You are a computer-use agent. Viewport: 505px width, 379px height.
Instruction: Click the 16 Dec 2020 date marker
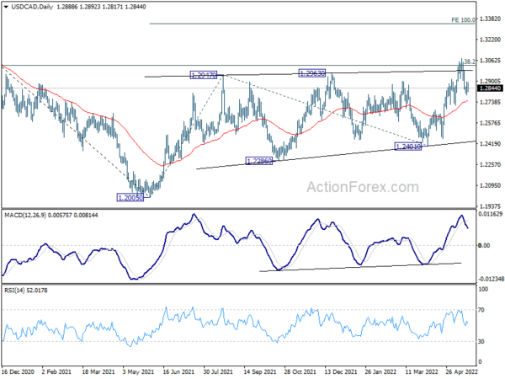click(18, 371)
